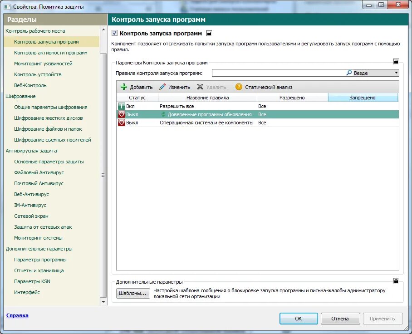Go to 'Веб-Антивирус' section
This screenshot has width=412, height=334.
[x=31, y=194]
